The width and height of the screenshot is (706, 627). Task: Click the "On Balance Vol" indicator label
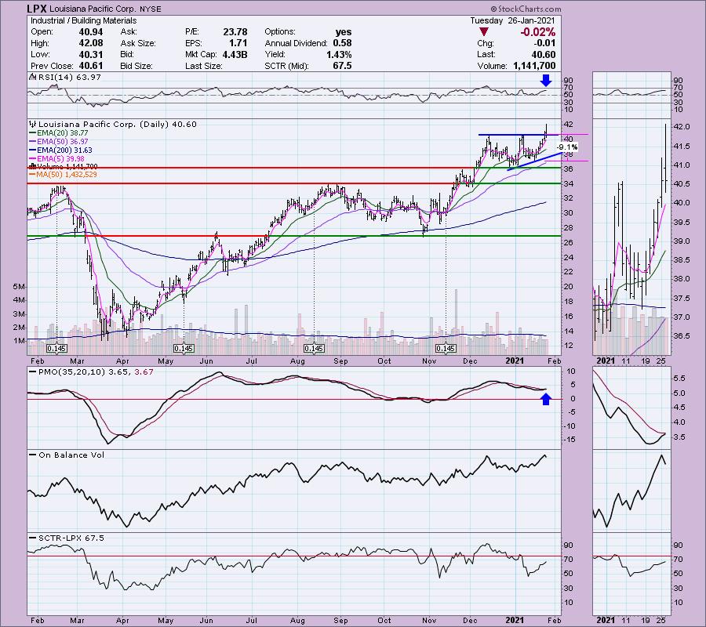pyautogui.click(x=71, y=455)
